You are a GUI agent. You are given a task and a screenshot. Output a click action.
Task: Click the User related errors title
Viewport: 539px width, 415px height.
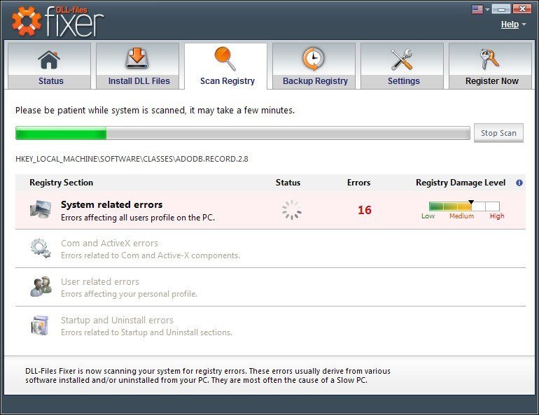click(100, 282)
